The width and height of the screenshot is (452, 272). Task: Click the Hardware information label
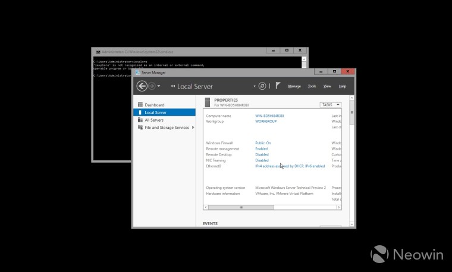[223, 194]
